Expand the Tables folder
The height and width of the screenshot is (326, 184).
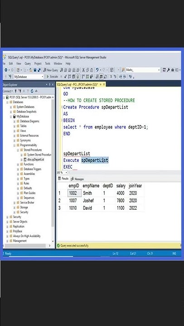(15, 126)
